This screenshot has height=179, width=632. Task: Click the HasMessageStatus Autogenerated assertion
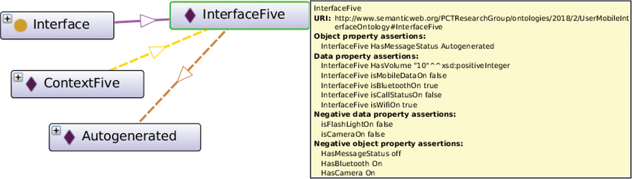(x=408, y=46)
